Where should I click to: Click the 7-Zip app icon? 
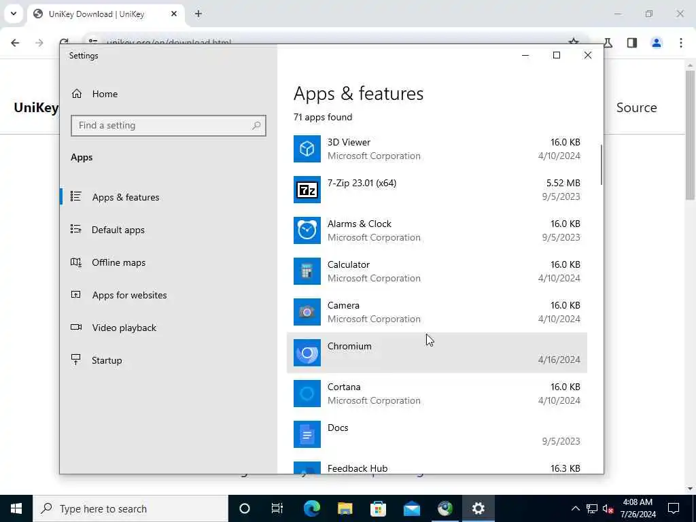point(307,190)
